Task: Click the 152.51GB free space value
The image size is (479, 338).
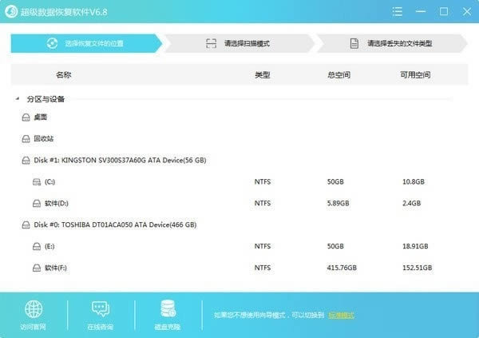Action: [418, 268]
